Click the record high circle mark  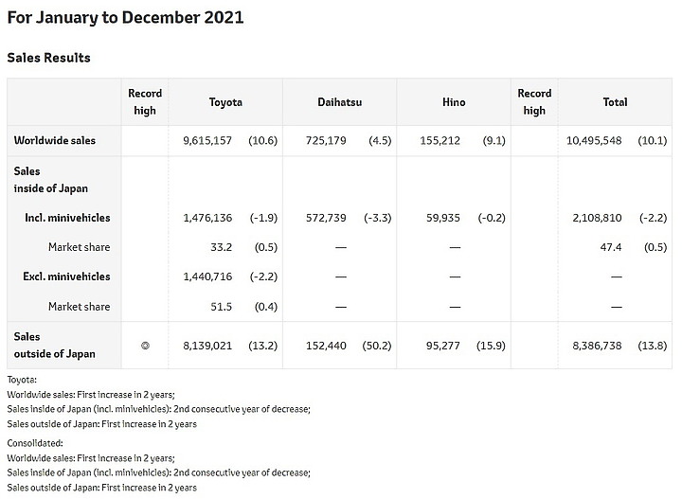tap(145, 346)
